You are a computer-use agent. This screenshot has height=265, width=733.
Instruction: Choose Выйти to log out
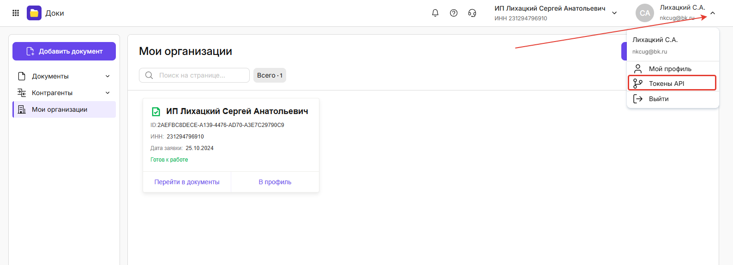659,99
